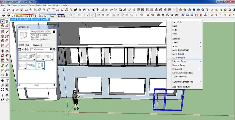Go forward in Components doors collection
The image size is (235, 120).
point(54,85)
